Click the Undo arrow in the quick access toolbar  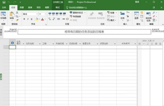(x=9, y=2)
